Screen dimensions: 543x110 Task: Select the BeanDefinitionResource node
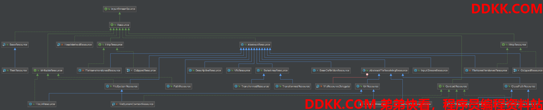point(331,71)
